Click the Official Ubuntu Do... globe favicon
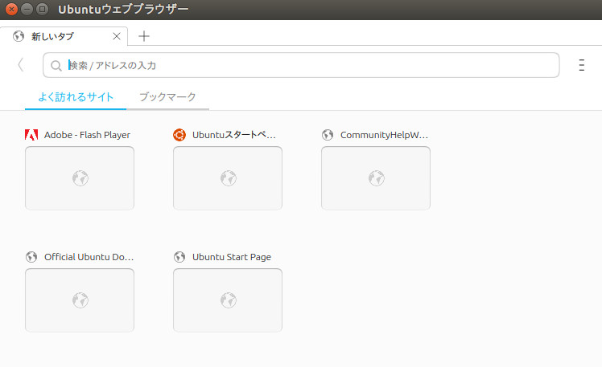602x367 pixels. (x=31, y=257)
